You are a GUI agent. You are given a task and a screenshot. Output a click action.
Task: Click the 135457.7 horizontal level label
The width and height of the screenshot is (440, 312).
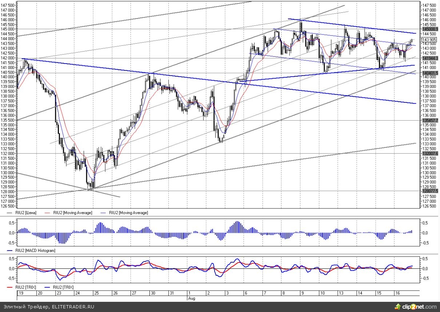[x=430, y=120]
